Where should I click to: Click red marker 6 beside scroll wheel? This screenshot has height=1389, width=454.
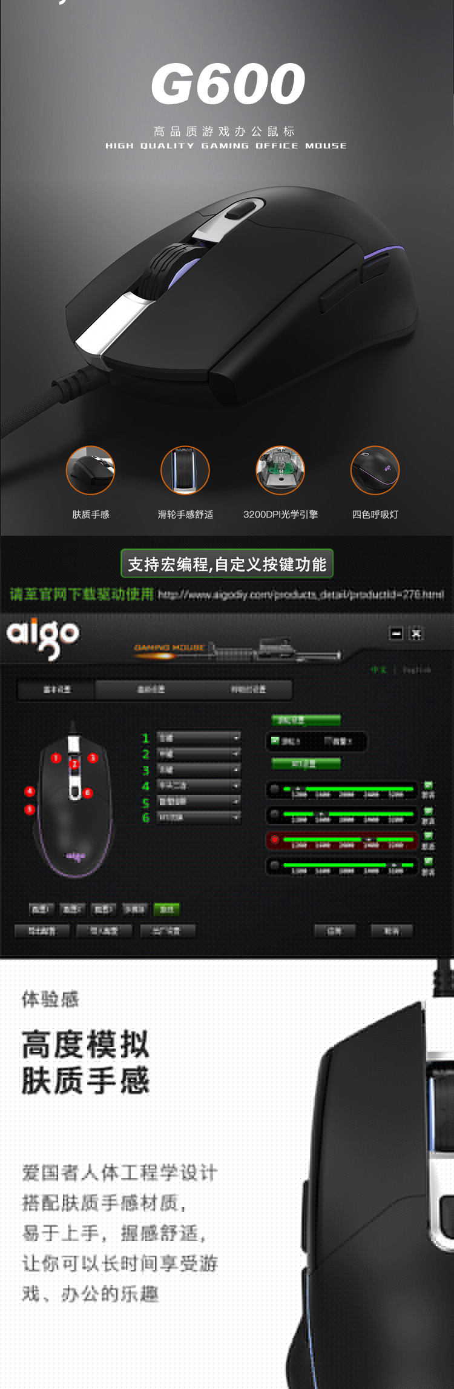tap(88, 793)
